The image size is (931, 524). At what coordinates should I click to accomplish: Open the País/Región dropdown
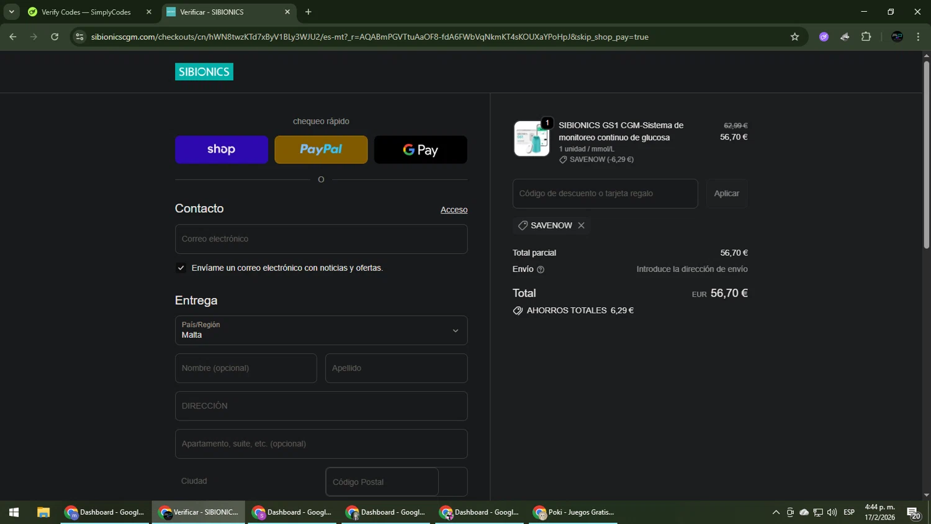[x=322, y=330]
